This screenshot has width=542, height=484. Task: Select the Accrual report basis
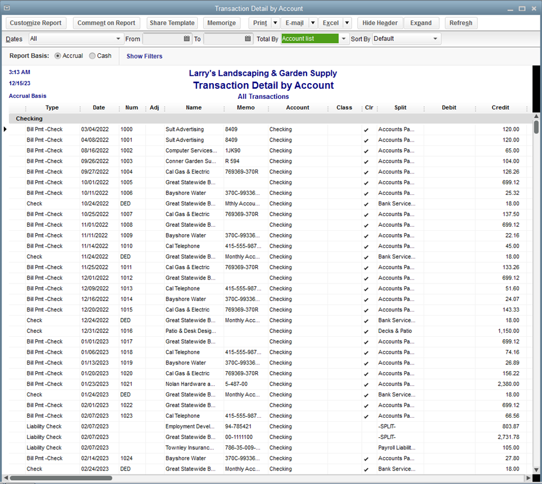58,56
